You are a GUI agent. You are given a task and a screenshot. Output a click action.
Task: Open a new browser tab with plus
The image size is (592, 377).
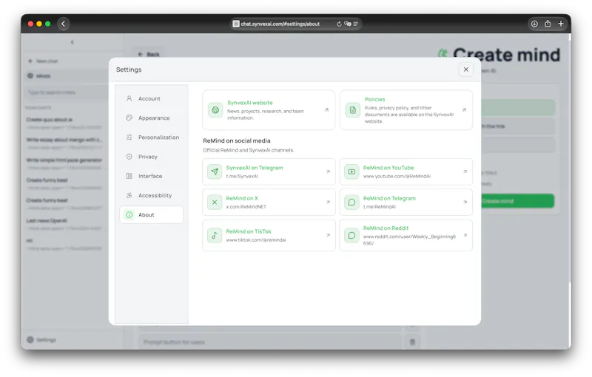[561, 24]
